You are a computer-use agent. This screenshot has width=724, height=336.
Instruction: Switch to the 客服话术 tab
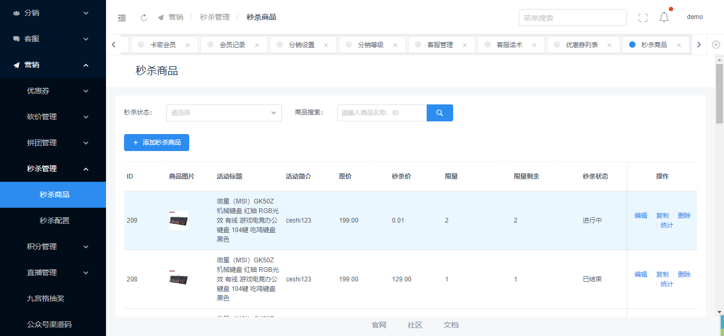[509, 45]
